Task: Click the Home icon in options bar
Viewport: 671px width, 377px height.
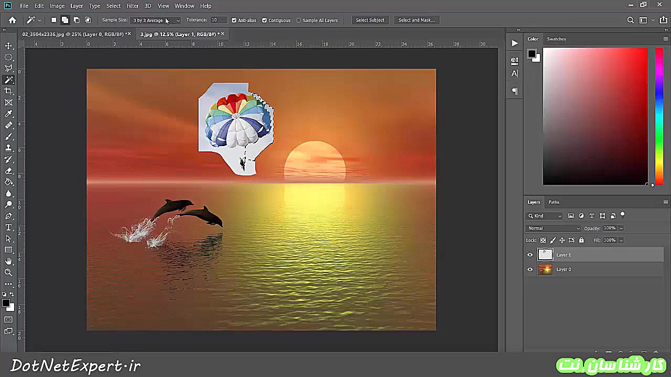Action: 13,20
